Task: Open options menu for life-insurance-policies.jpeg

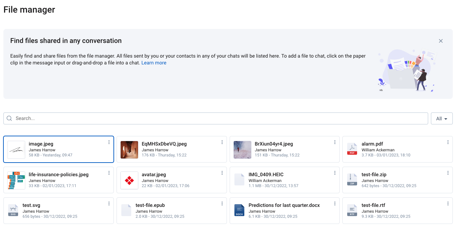Action: click(x=109, y=173)
